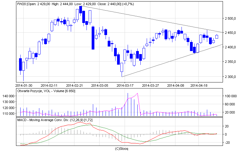The image size is (242, 151).
Task: Select the 2014-03-17 date label
Action: (125, 85)
